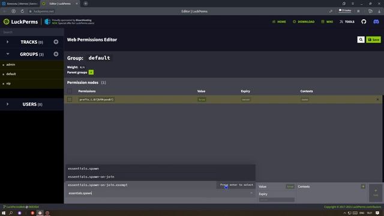This screenshot has width=384, height=216.
Task: Click the large Add node button
Action: pos(376,193)
